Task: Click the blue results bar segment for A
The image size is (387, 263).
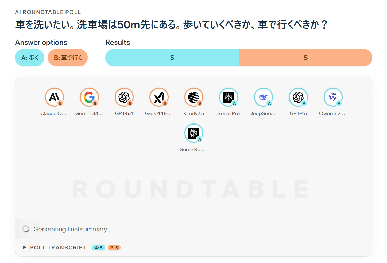Action: (172, 58)
